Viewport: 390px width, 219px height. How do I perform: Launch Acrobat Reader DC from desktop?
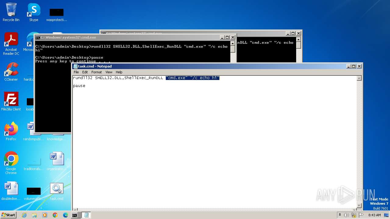pos(11,43)
